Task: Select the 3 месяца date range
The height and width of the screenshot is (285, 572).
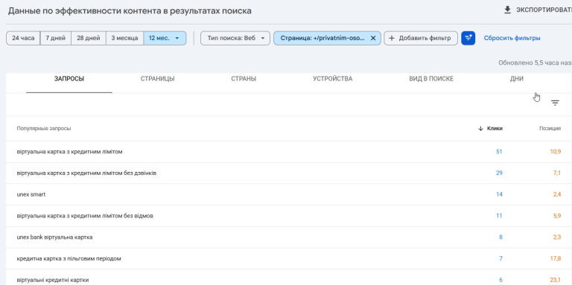Action: 124,38
